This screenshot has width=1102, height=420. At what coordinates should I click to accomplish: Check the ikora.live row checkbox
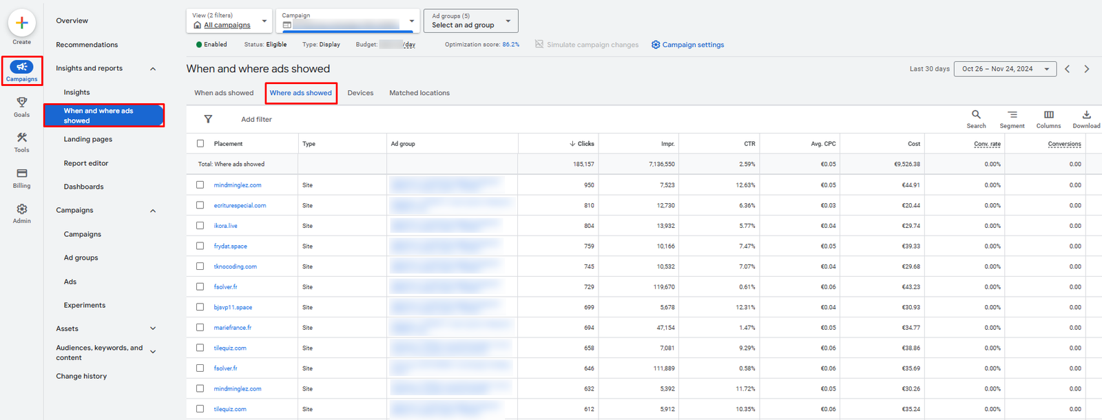[200, 225]
